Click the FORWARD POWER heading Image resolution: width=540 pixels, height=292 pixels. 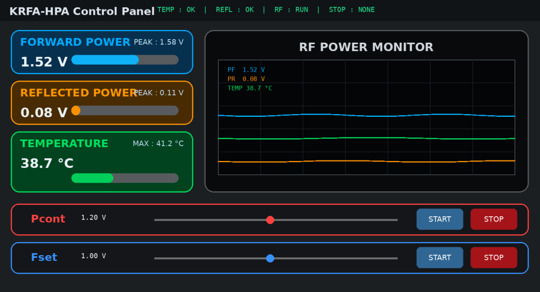[x=75, y=42]
